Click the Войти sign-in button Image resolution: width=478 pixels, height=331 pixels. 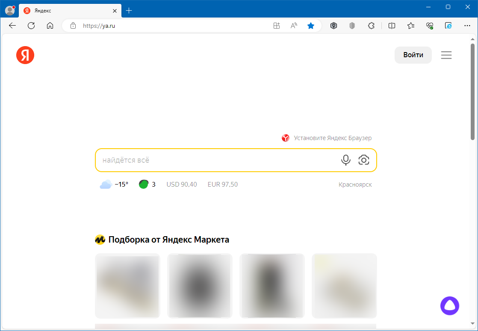point(413,55)
